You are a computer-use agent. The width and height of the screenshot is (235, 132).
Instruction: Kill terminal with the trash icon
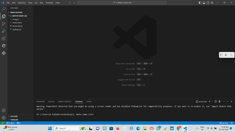219,101
